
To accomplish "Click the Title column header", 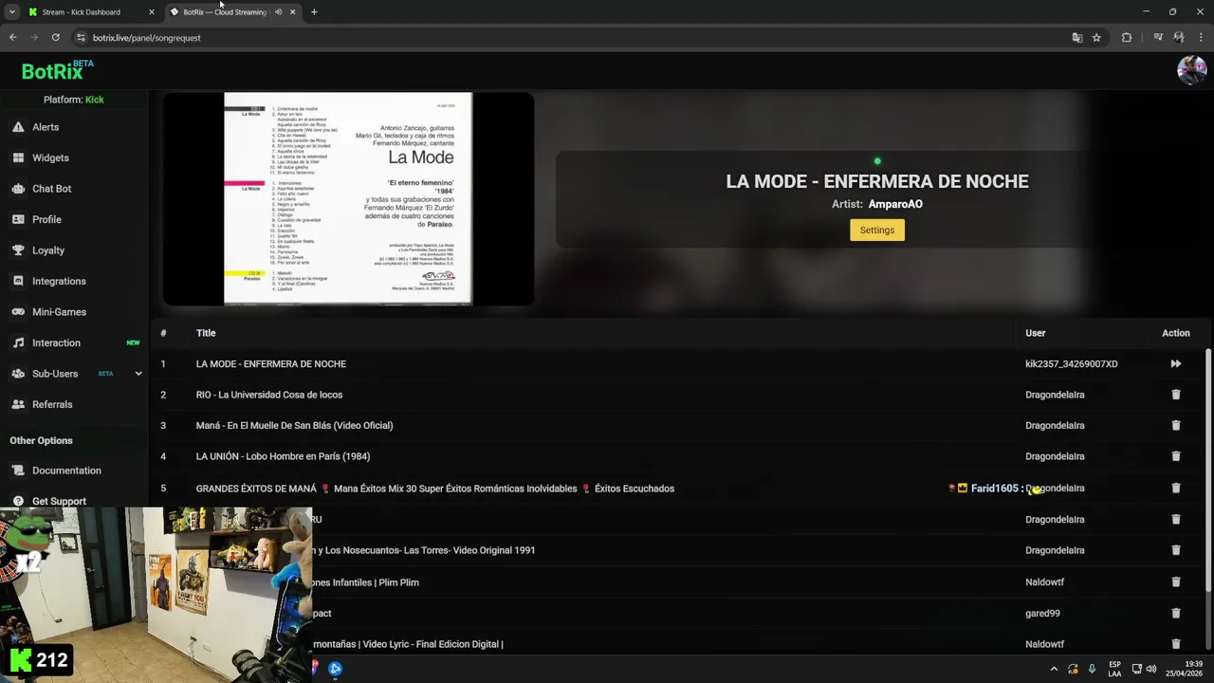I will 206,333.
